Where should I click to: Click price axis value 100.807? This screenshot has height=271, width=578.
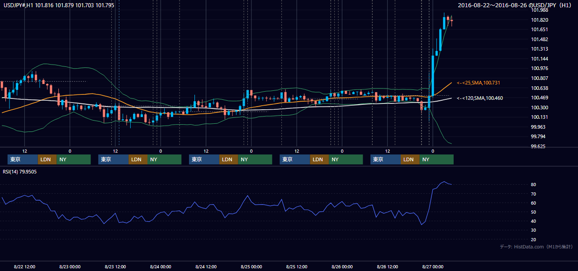tap(540, 79)
